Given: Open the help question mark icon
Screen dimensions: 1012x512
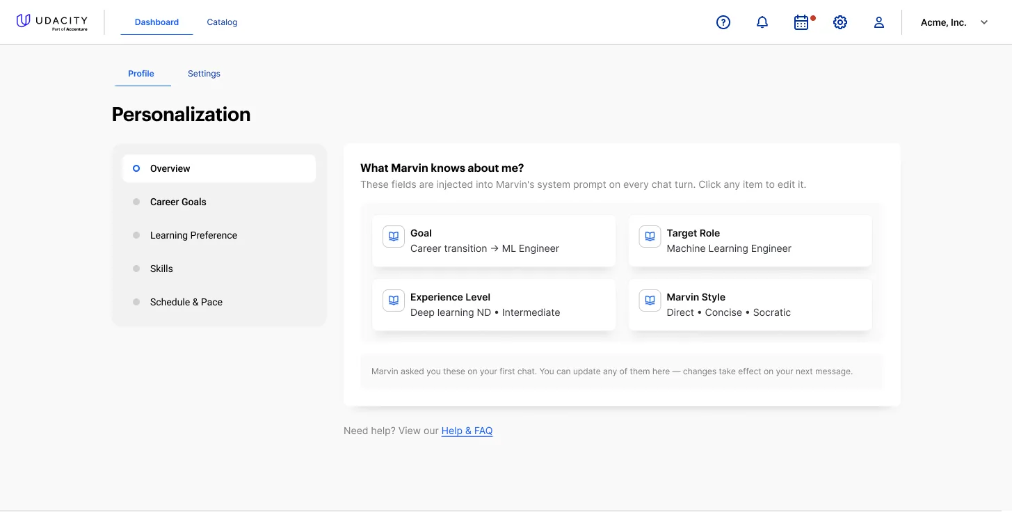Looking at the screenshot, I should [723, 22].
